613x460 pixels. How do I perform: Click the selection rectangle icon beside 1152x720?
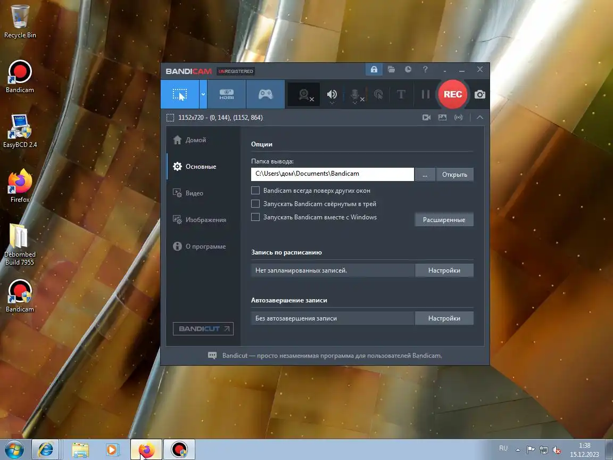(x=170, y=117)
